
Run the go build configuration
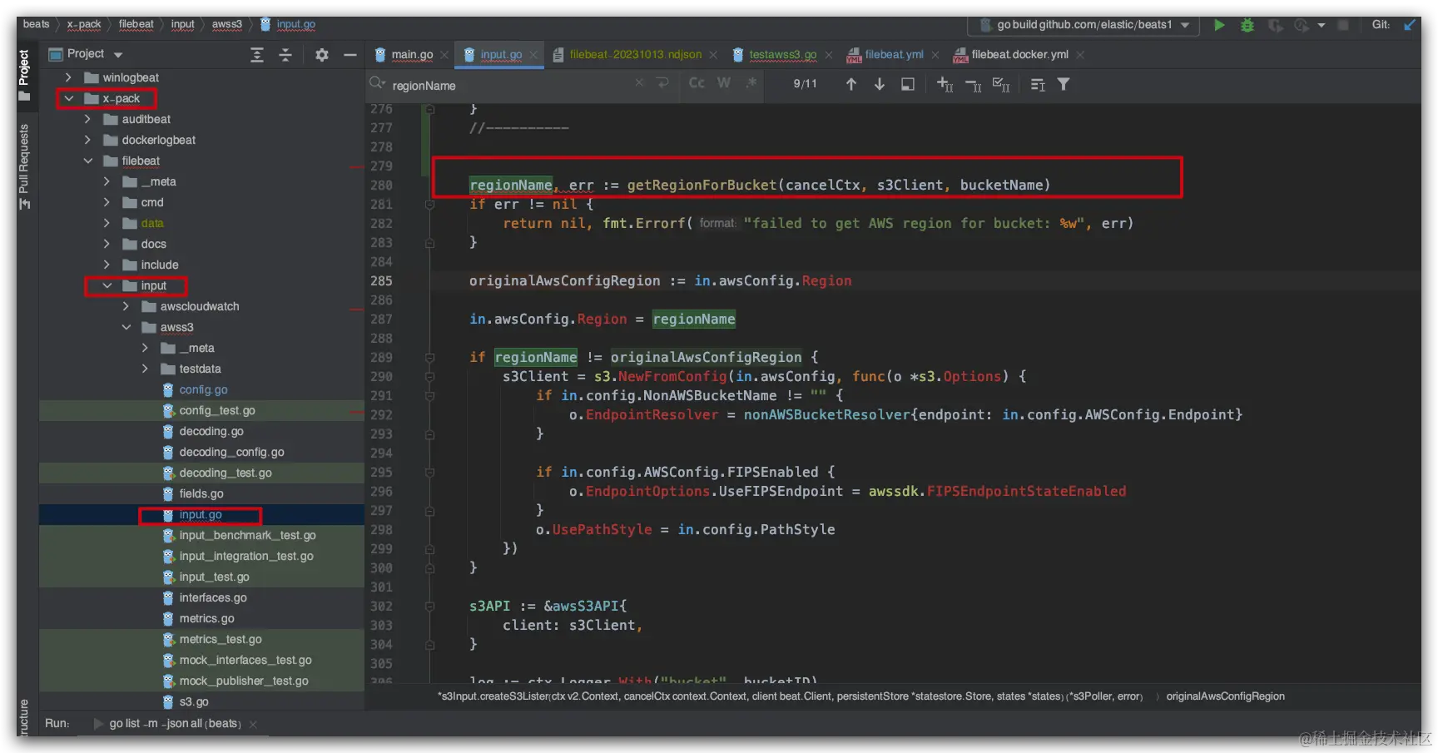1219,25
